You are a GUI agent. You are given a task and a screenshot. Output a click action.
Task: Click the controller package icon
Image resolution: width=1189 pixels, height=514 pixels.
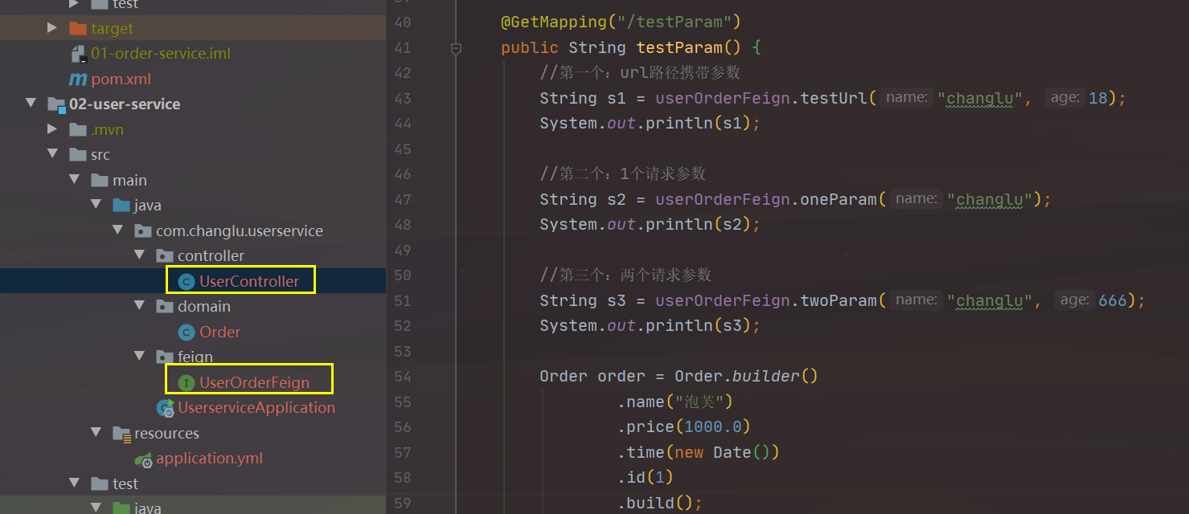(164, 256)
